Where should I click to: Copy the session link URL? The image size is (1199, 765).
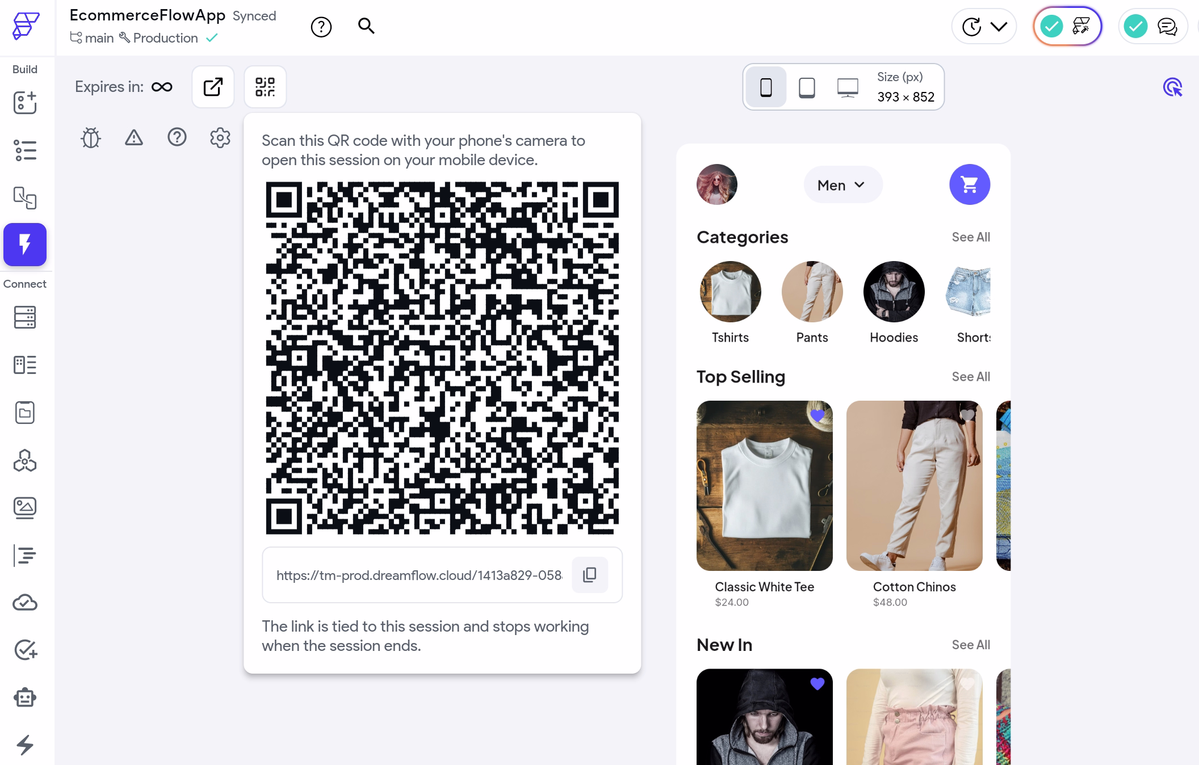(590, 575)
